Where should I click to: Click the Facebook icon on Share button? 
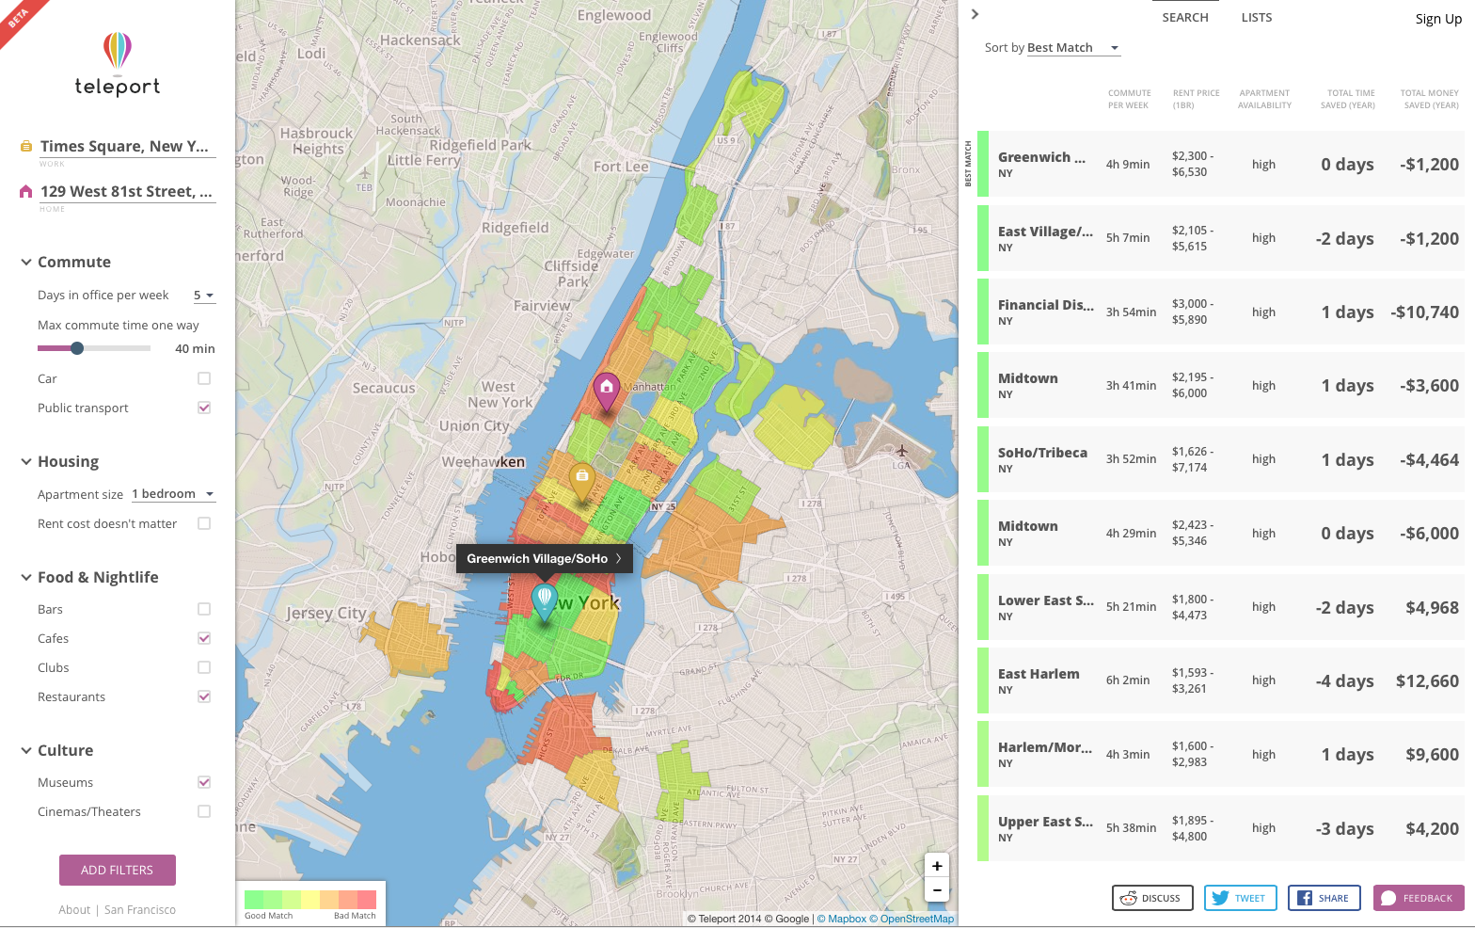click(1305, 898)
